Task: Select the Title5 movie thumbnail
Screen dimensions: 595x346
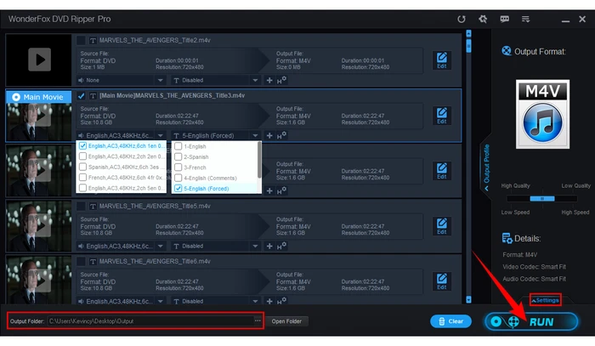Action: (39, 226)
